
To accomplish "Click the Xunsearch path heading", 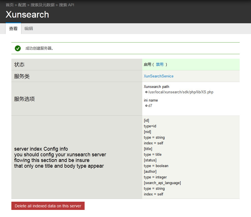I will pyautogui.click(x=156, y=87).
